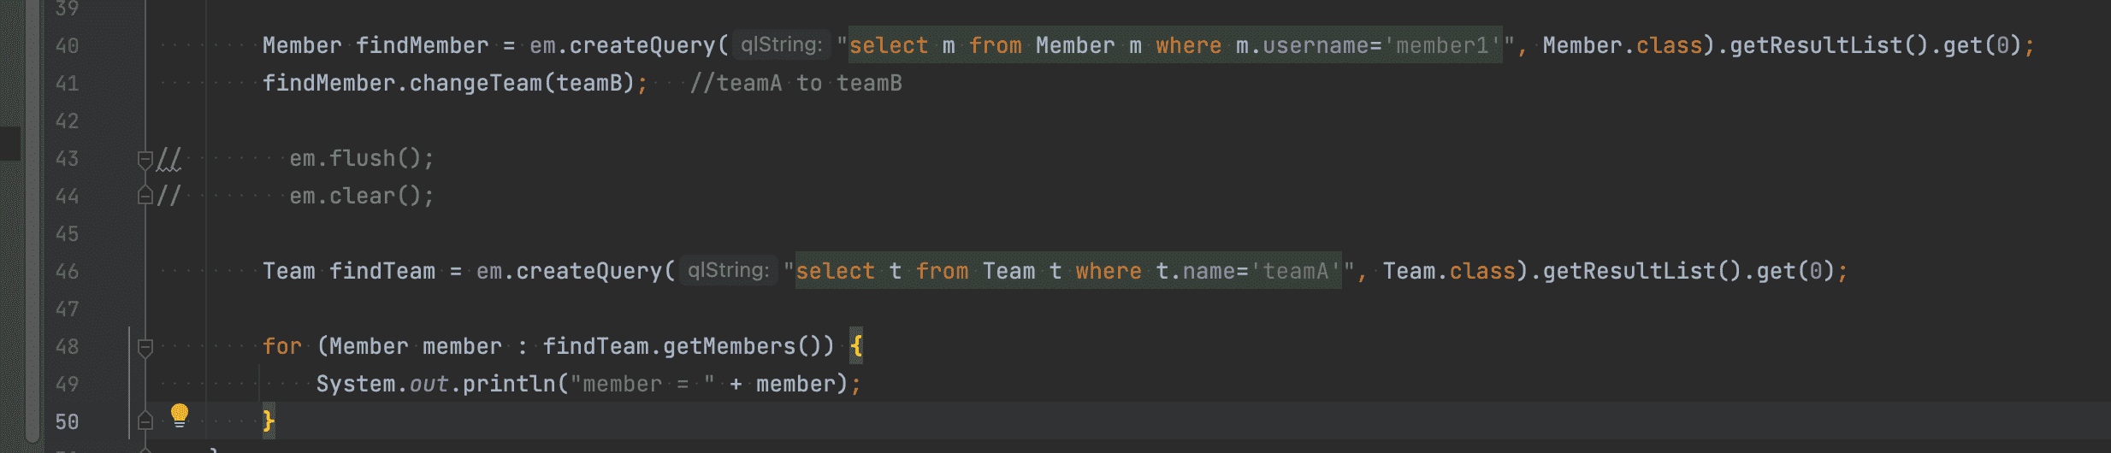Click the qlString hint on line 46

728,270
